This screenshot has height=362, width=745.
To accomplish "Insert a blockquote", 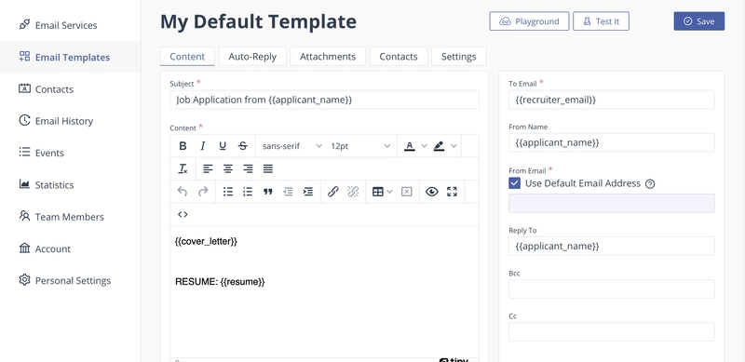I will tap(268, 192).
